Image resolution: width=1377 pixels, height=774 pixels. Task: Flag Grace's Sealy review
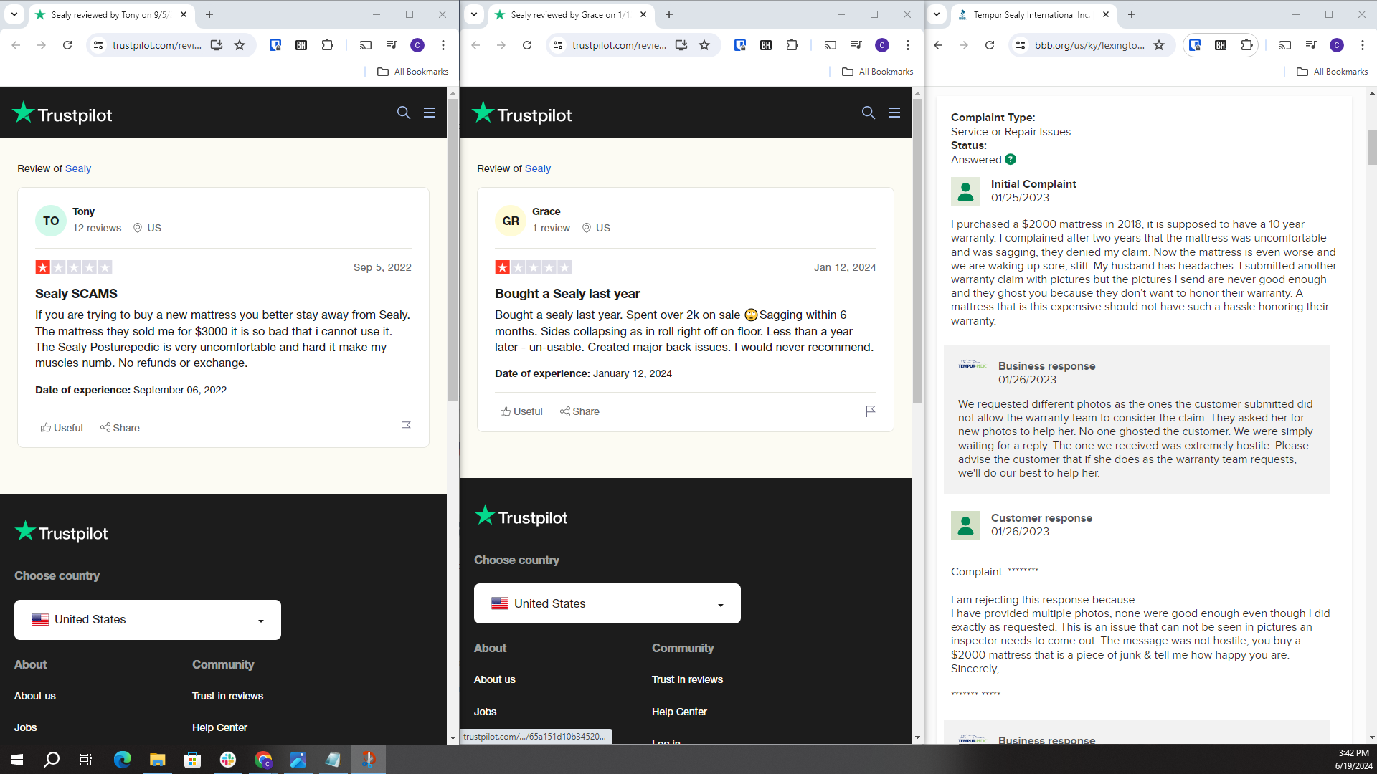point(871,411)
